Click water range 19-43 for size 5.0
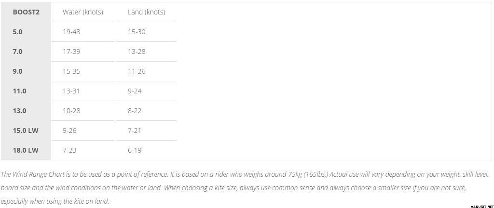Viewport: 494px width, 208px height. 71,32
